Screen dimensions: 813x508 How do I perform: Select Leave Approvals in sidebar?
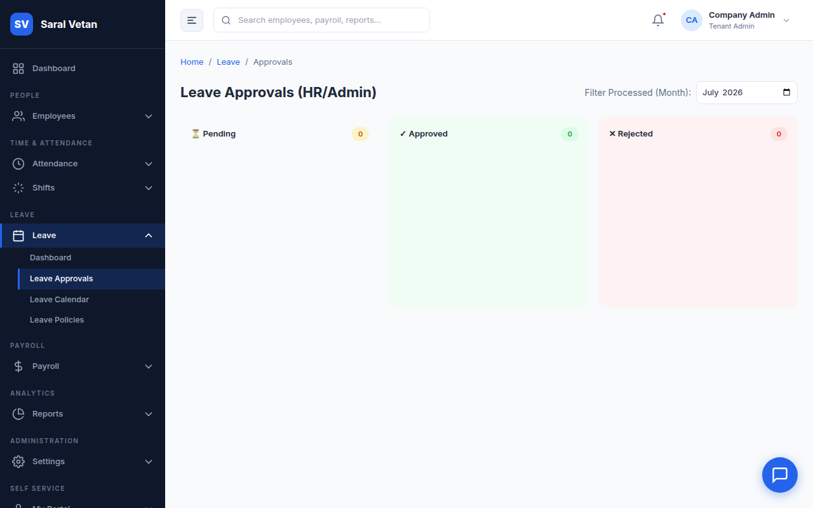point(91,279)
